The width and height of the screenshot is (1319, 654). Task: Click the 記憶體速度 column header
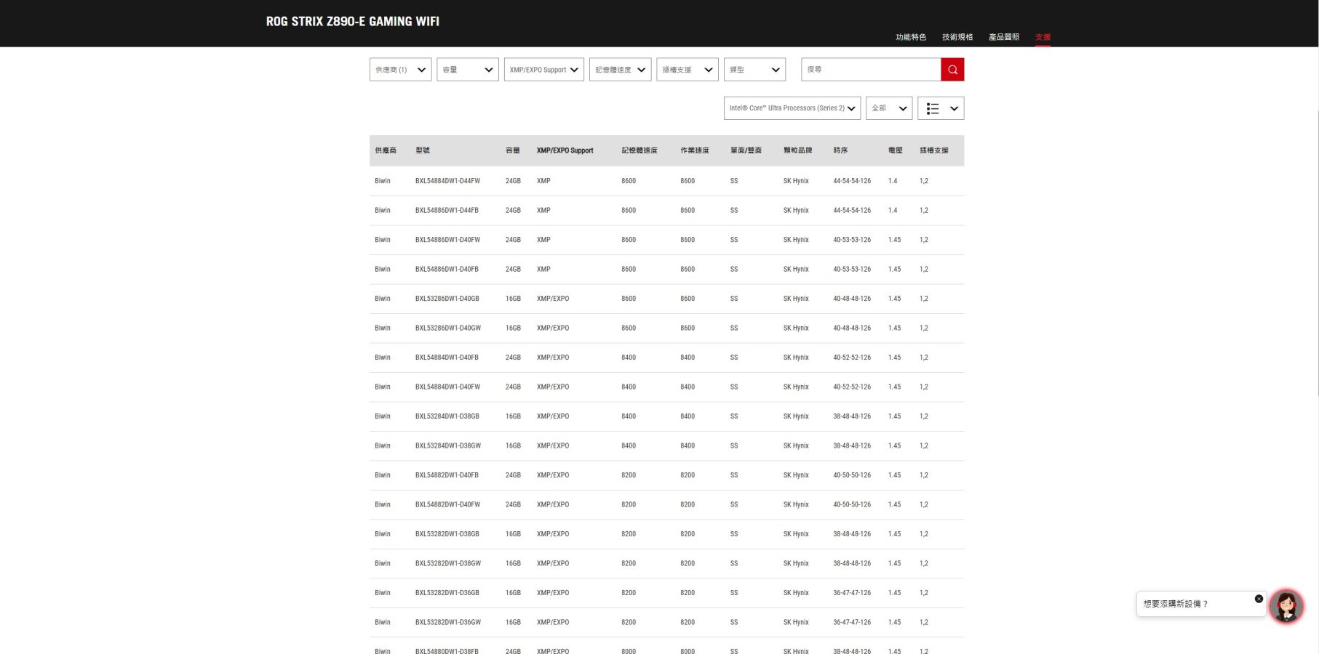coord(639,150)
